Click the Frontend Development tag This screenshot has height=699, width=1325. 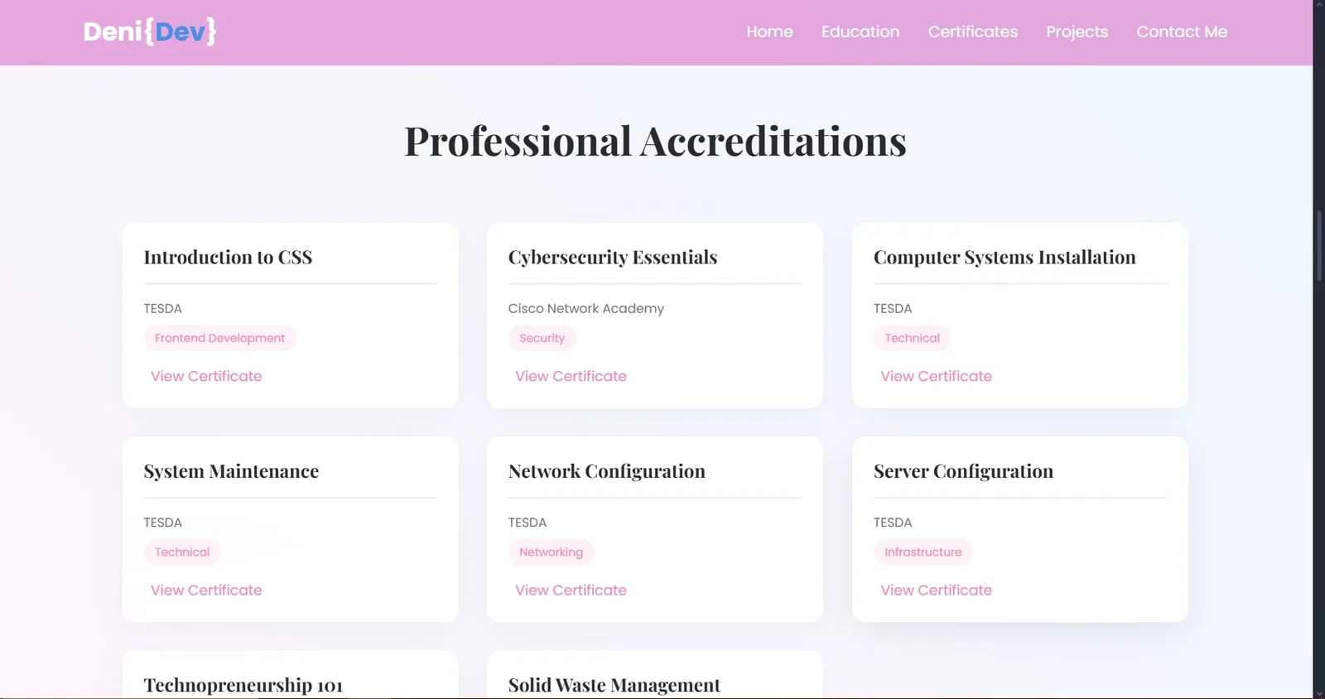pos(219,338)
